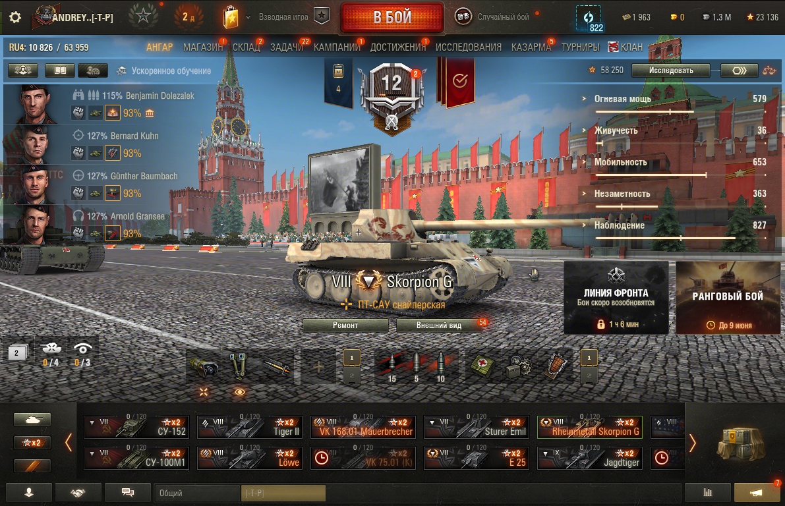This screenshot has width=785, height=506.
Task: Click the В БОЙ battle button
Action: (x=393, y=18)
